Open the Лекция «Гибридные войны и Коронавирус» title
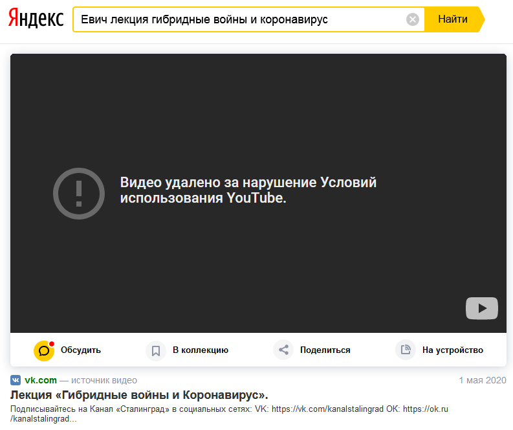The width and height of the screenshot is (513, 430). click(139, 395)
